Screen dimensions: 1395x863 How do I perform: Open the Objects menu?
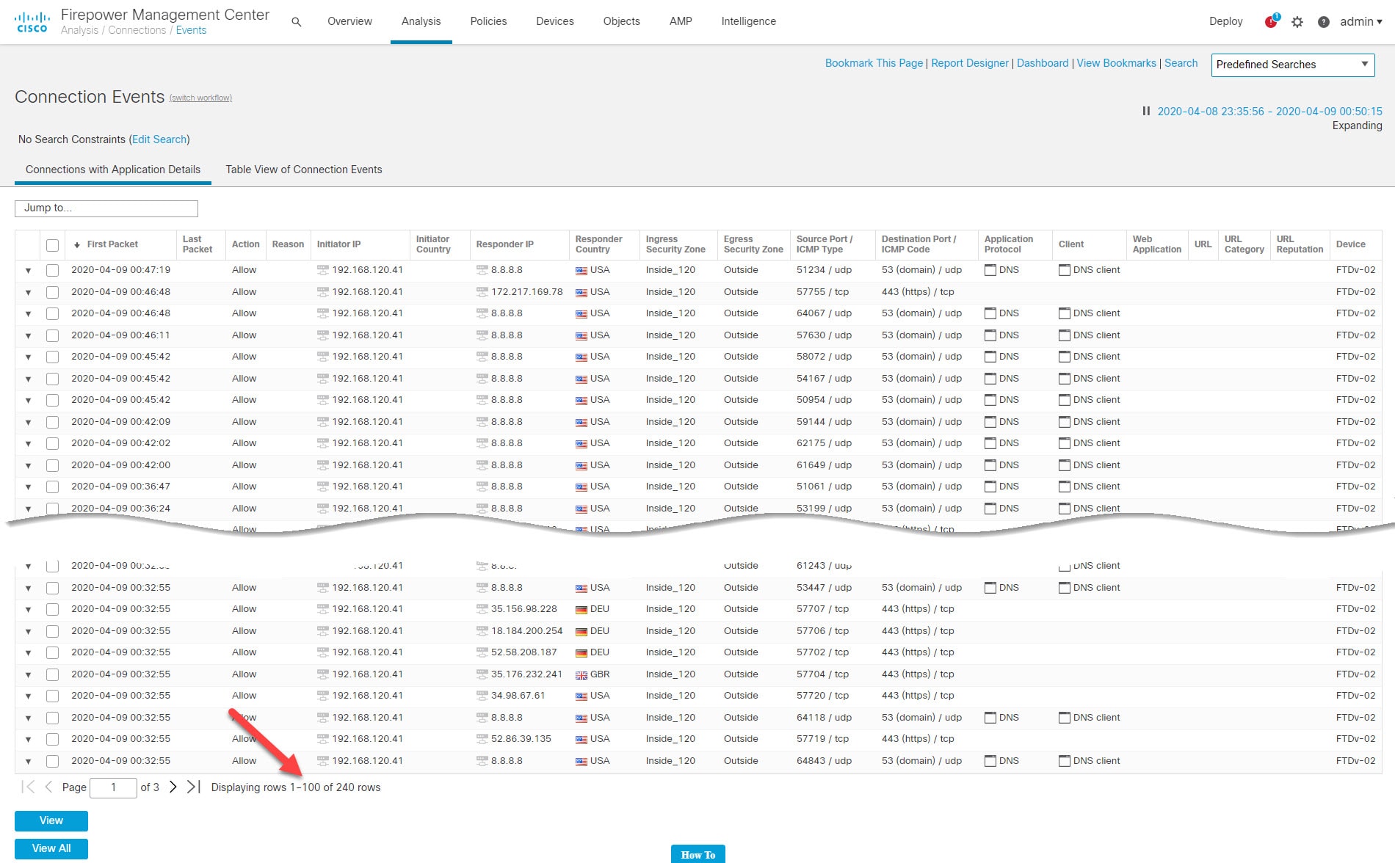coord(622,21)
